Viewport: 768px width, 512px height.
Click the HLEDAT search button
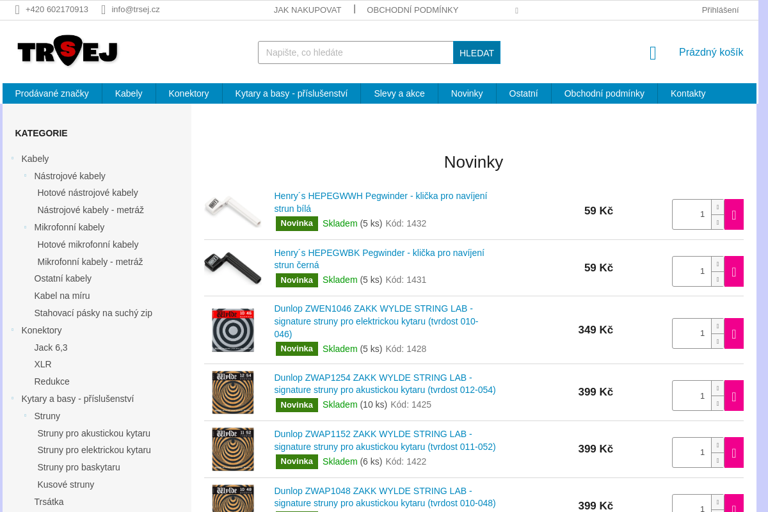[477, 52]
